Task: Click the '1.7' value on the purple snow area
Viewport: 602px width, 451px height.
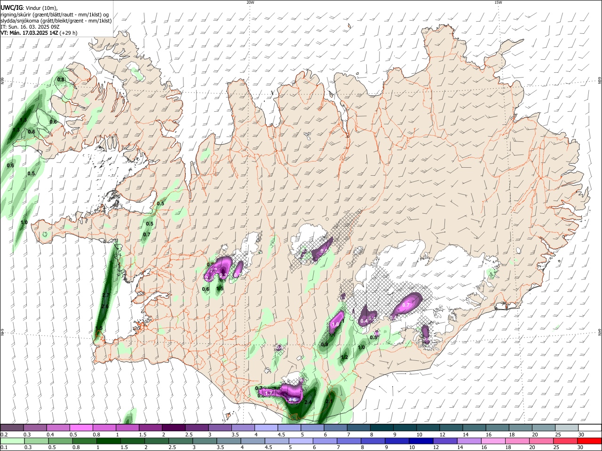Action: [x=269, y=393]
